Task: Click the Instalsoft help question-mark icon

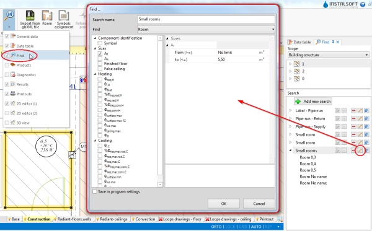Action: [x=363, y=4]
